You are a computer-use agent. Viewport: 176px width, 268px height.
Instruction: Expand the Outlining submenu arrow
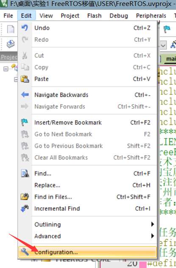coord(153,224)
